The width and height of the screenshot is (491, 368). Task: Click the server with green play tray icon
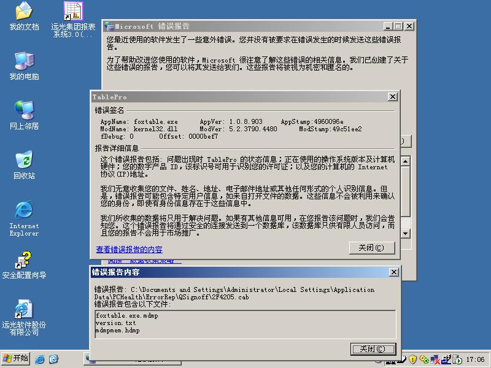457,359
